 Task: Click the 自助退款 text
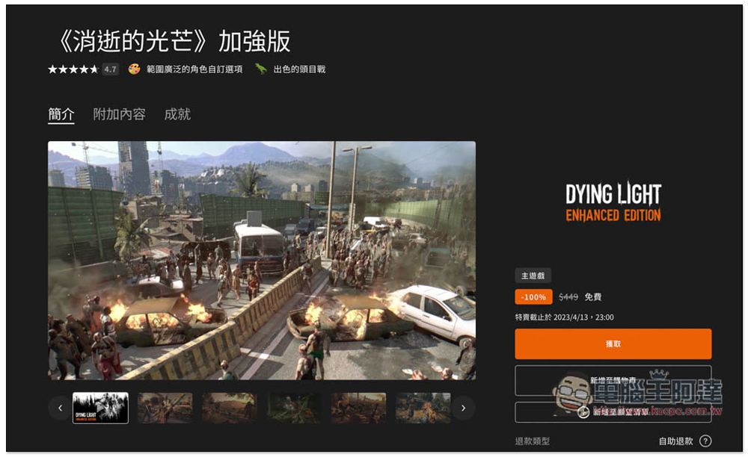(x=676, y=441)
